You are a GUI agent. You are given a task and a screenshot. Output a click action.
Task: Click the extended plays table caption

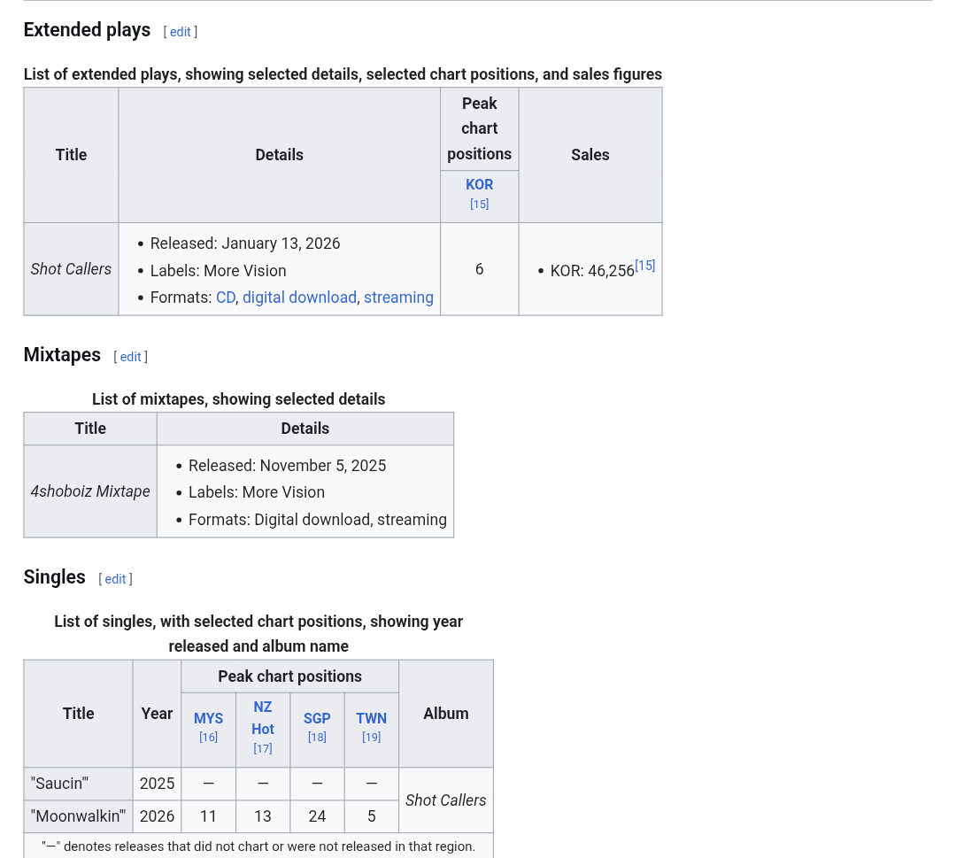click(x=343, y=74)
